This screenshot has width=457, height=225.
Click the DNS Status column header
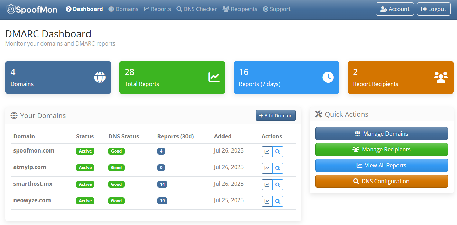coord(124,136)
